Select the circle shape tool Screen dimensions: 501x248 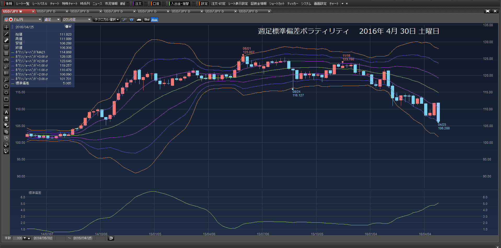pyautogui.click(x=6, y=93)
